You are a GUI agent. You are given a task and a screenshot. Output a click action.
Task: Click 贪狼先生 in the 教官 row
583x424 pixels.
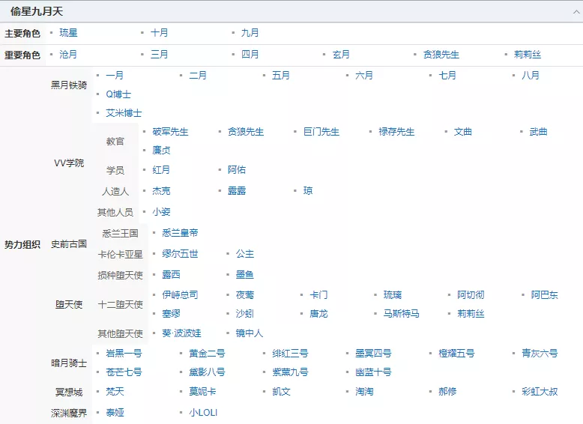coord(246,132)
